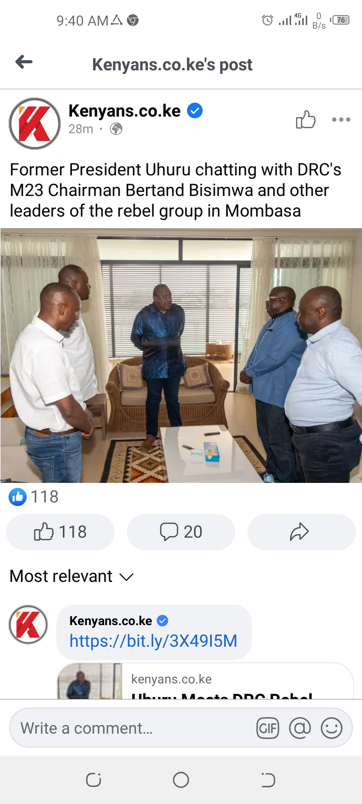362x804 pixels.
Task: Tap the back arrow icon
Action: [x=24, y=62]
